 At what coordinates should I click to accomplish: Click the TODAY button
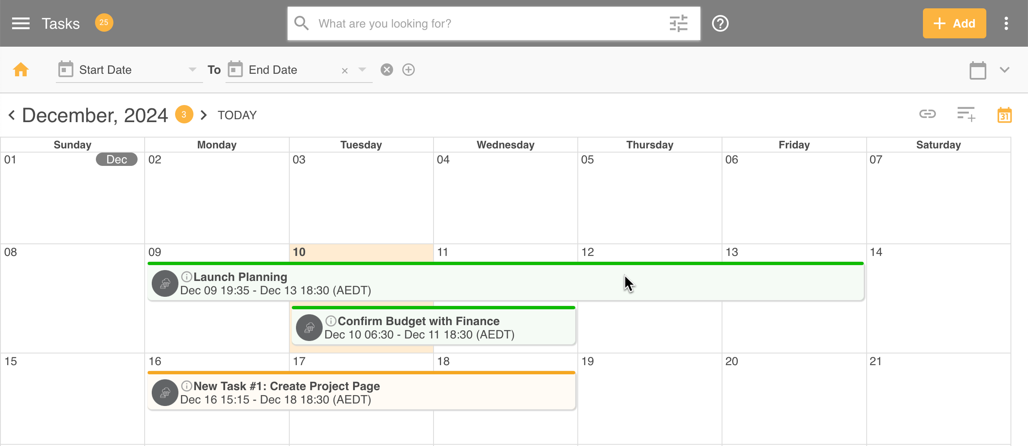pyautogui.click(x=237, y=115)
